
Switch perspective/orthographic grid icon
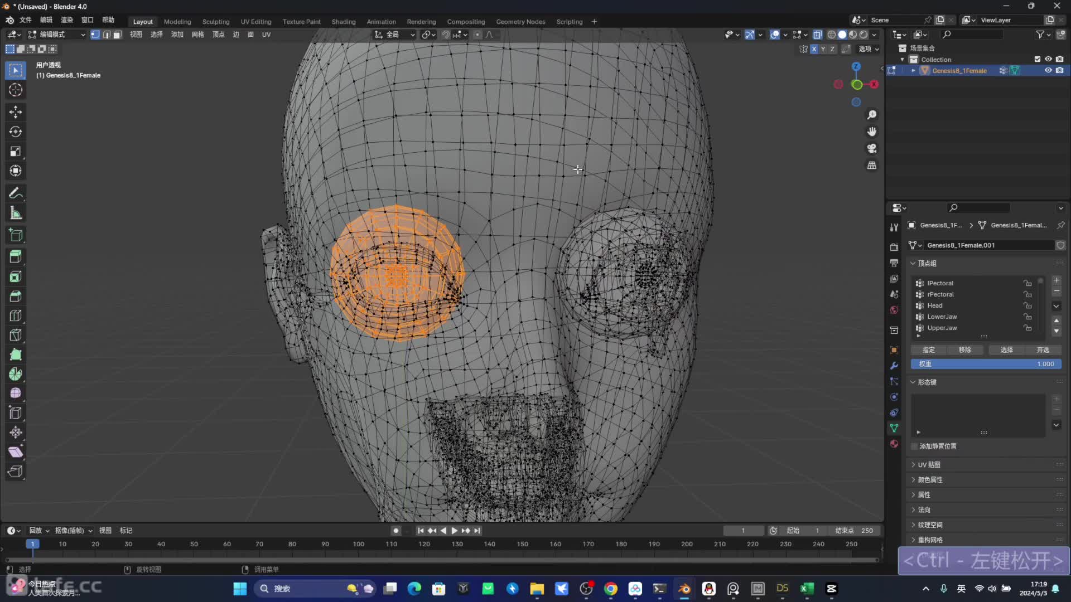(871, 166)
